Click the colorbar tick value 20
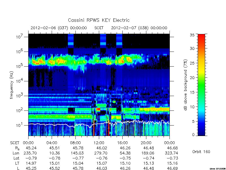The width and height of the screenshot is (226, 170). tap(192, 77)
